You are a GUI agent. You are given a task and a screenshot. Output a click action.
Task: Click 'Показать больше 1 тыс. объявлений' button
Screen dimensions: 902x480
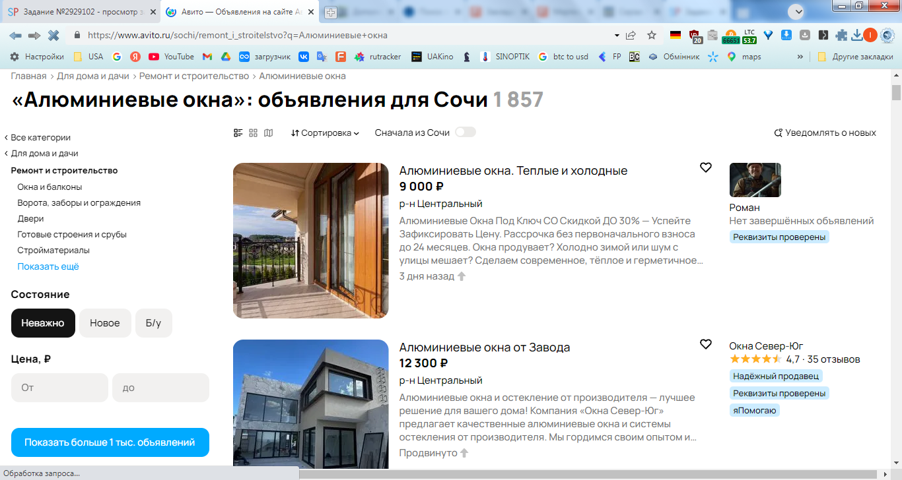pos(110,442)
